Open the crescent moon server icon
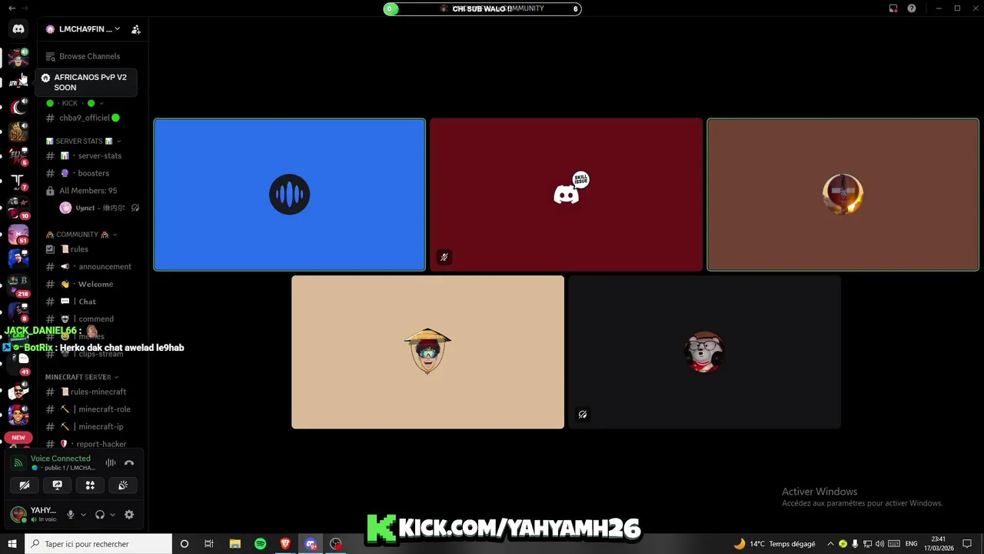984x554 pixels. pyautogui.click(x=18, y=107)
